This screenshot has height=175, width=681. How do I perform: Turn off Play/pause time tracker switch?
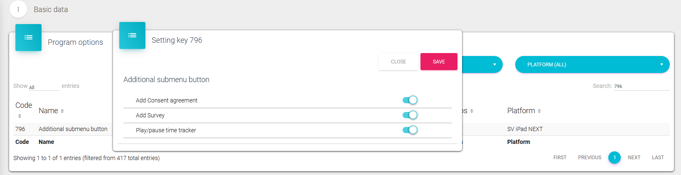pos(410,130)
